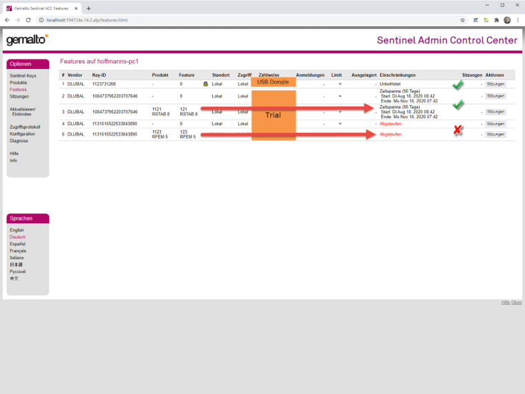Open Info in the sidebar

[x=13, y=160]
